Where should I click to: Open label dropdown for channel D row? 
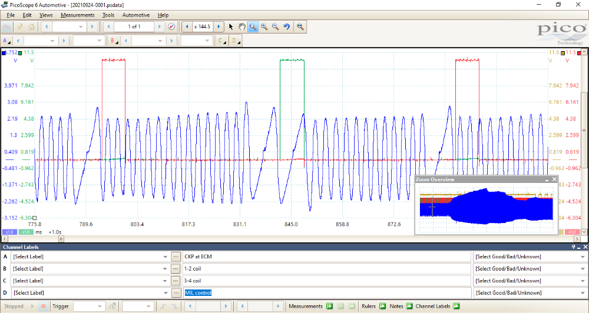click(x=166, y=293)
